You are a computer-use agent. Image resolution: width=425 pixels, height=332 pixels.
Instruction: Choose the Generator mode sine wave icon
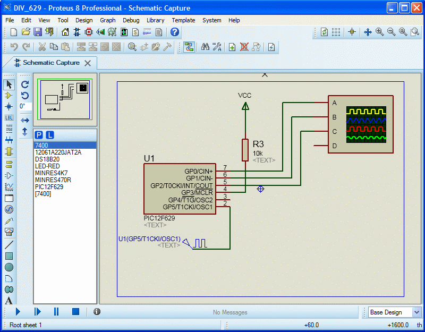(9, 209)
